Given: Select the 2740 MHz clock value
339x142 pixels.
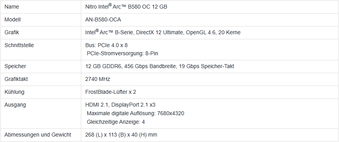Looking at the screenshot, I should 98,79.
